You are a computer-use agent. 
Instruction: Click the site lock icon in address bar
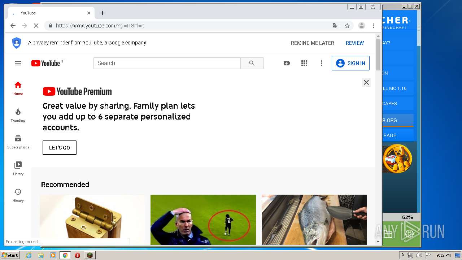(50, 26)
